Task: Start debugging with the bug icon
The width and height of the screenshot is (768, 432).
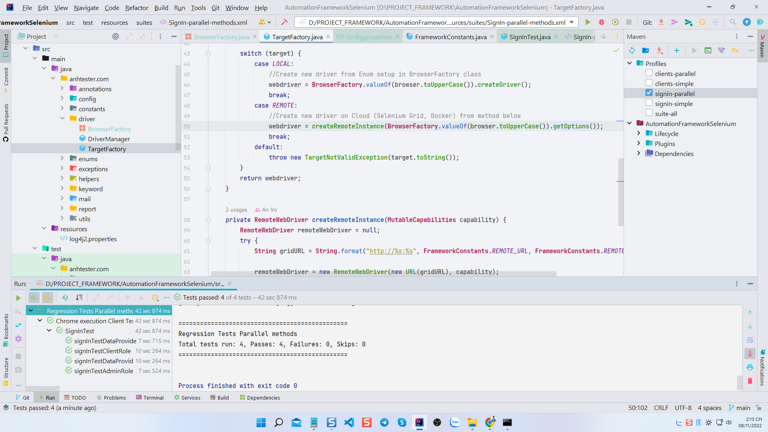Action: (x=601, y=22)
